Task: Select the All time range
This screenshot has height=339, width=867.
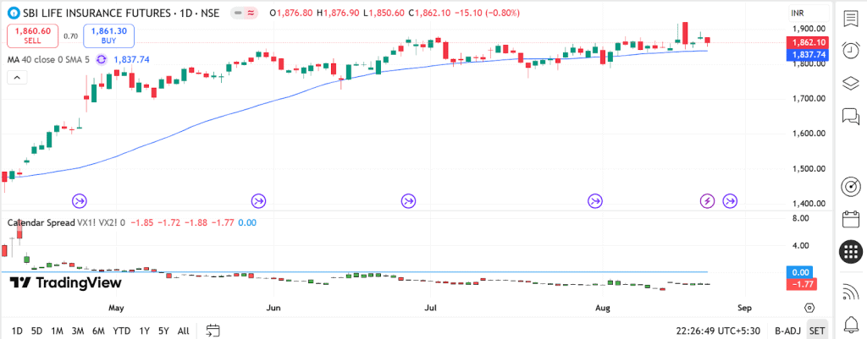Action: pyautogui.click(x=183, y=331)
